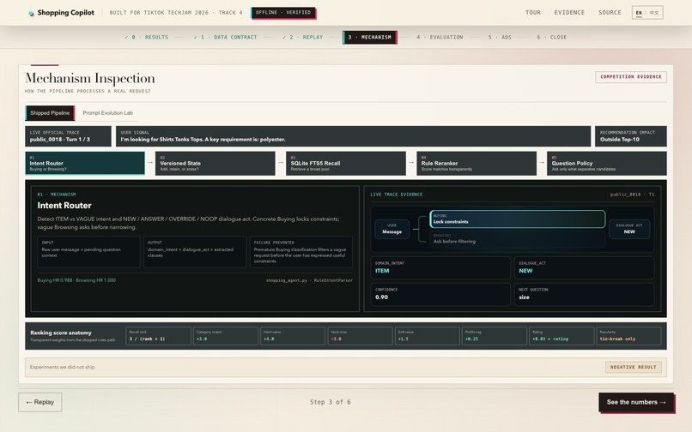This screenshot has width=692, height=432.
Task: Click the Buying Lock constraints node
Action: coord(517,219)
